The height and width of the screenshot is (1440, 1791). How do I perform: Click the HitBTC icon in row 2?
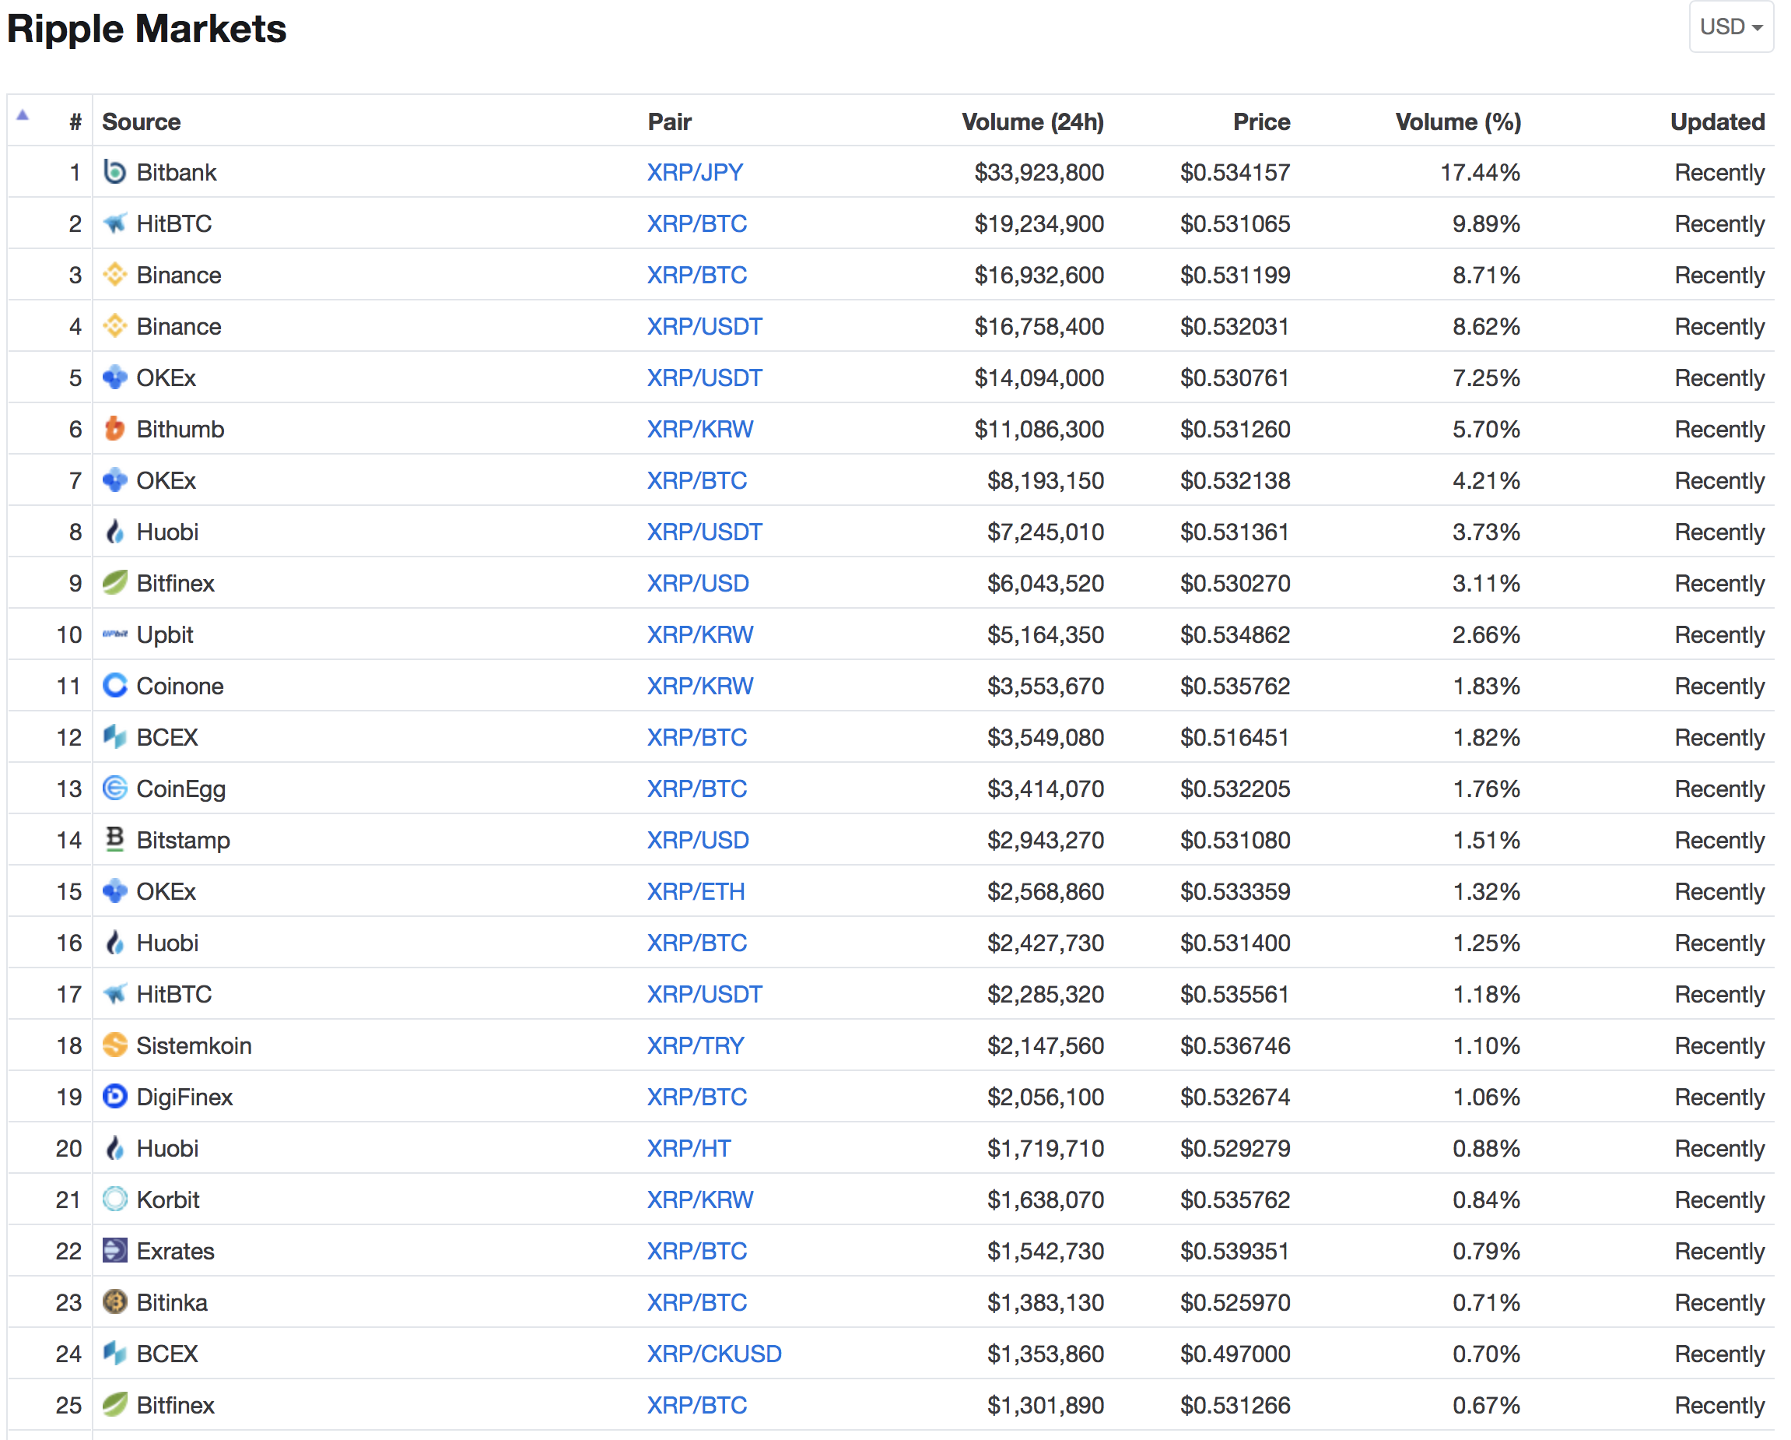point(114,223)
